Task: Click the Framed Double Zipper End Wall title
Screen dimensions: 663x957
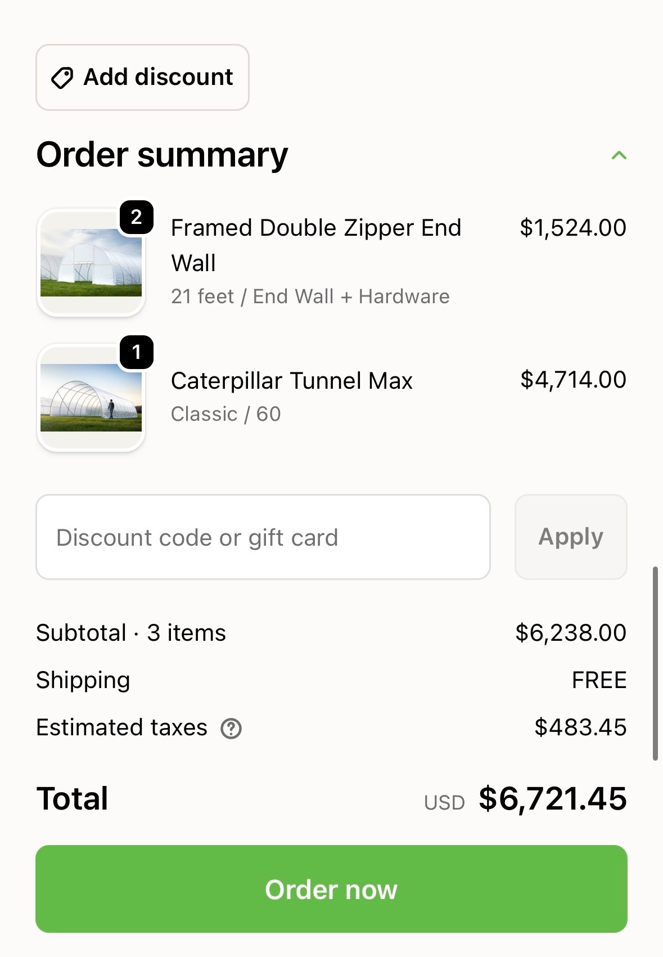Action: point(315,245)
